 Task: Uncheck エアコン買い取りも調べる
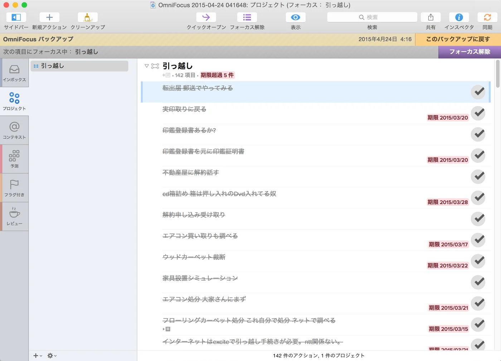point(478,239)
